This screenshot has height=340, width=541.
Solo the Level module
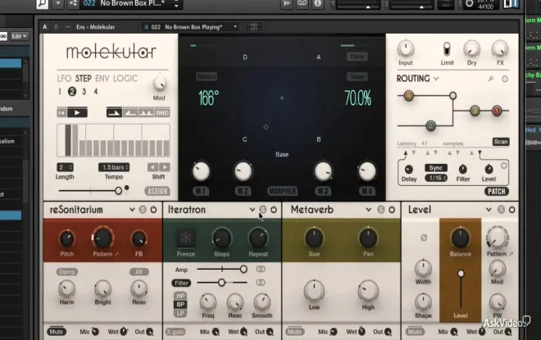point(501,210)
